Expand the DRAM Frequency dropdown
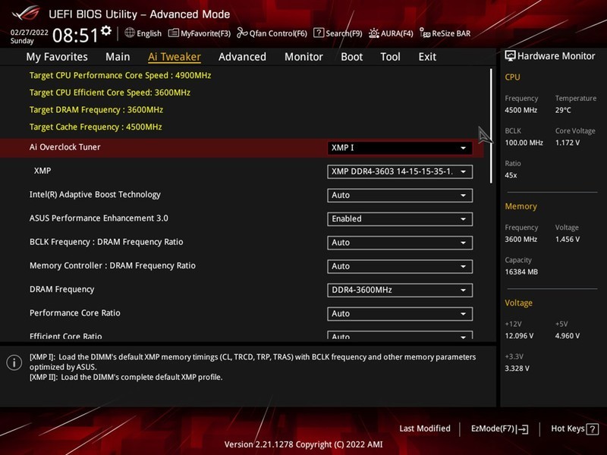The width and height of the screenshot is (607, 455). [x=400, y=290]
